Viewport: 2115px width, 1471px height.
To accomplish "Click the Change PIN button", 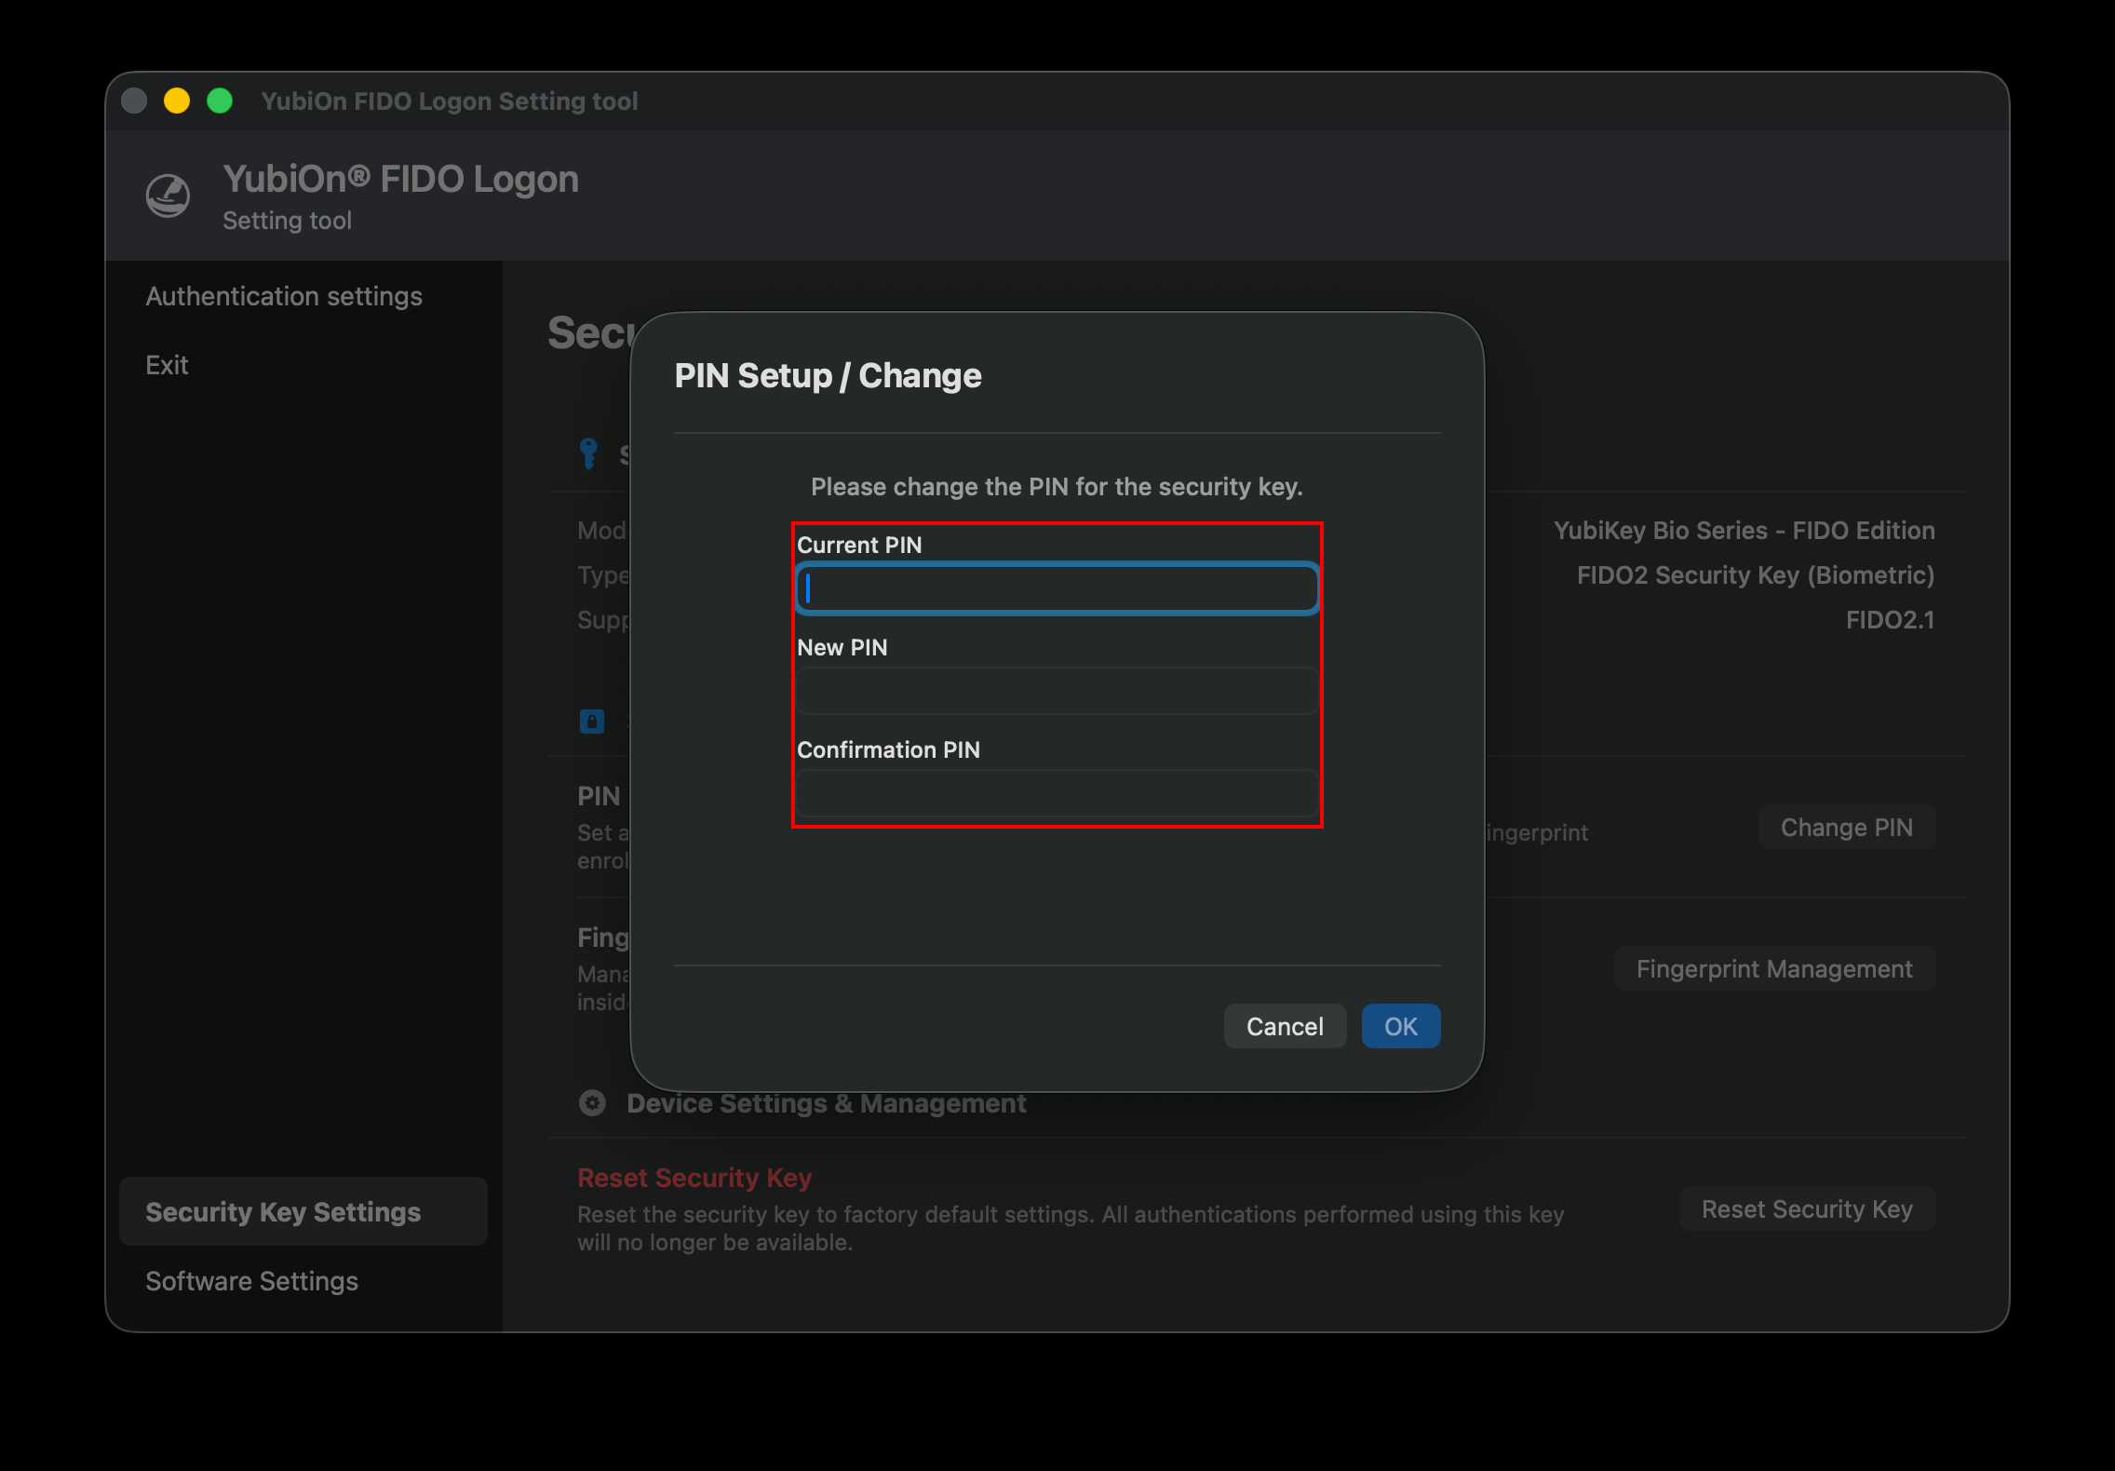I will (1847, 827).
